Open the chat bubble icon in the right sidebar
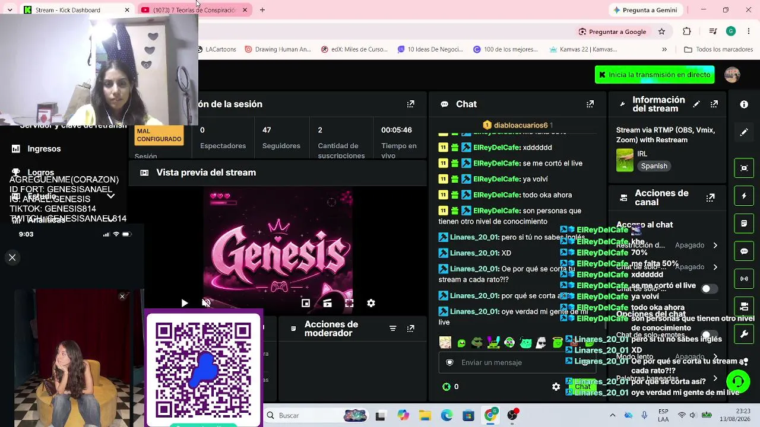Screen dimensions: 760x427 [744, 251]
